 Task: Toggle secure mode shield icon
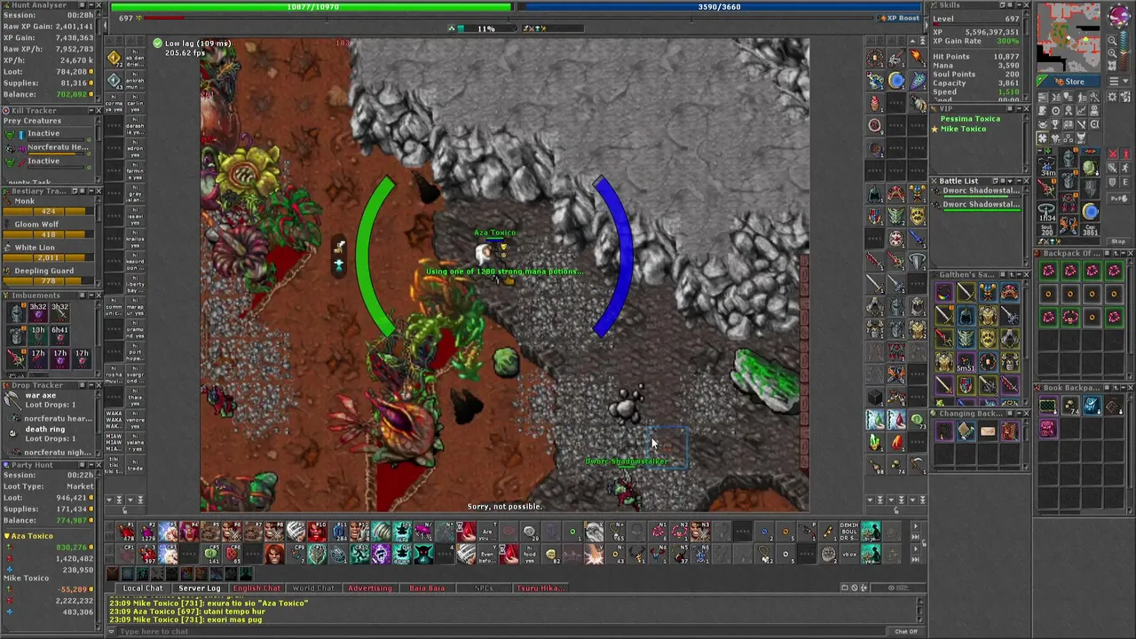(x=1113, y=182)
